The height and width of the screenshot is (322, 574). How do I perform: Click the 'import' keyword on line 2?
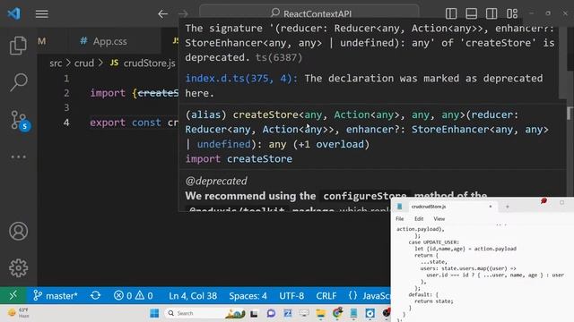point(108,93)
